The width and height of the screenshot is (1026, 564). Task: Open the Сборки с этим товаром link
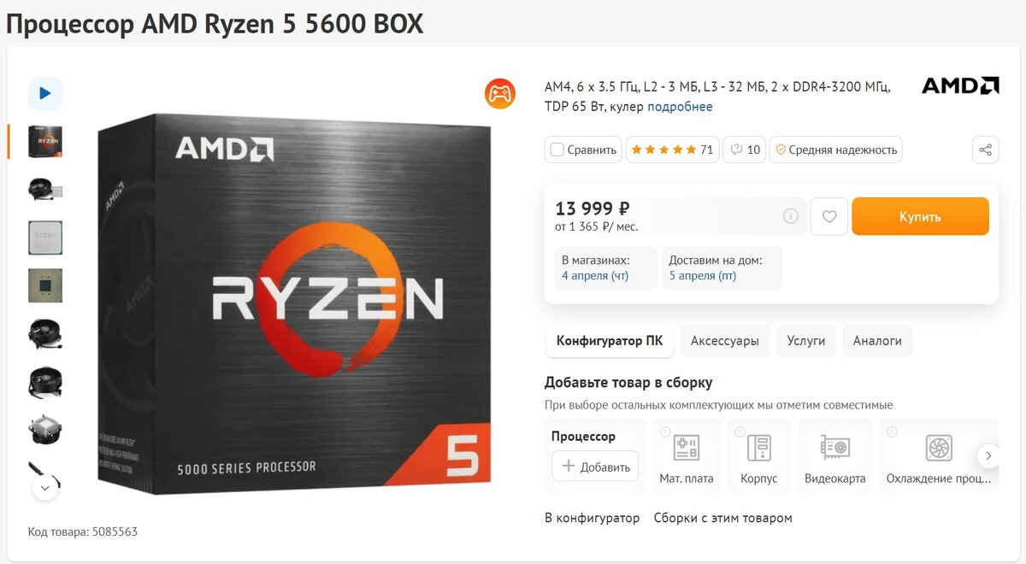pos(723,518)
